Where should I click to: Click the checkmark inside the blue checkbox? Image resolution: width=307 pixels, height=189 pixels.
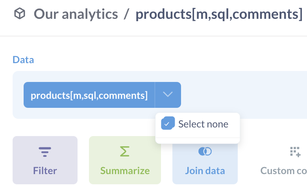point(167,124)
